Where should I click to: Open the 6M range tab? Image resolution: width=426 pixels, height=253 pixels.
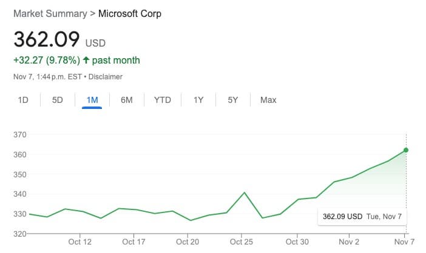click(126, 100)
